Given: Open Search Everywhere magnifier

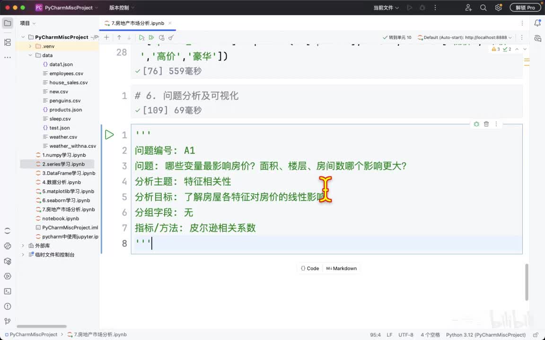Looking at the screenshot, I should coord(483,8).
